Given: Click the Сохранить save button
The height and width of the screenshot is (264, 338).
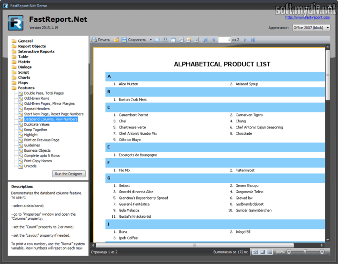Looking at the screenshot, I should click(134, 40).
